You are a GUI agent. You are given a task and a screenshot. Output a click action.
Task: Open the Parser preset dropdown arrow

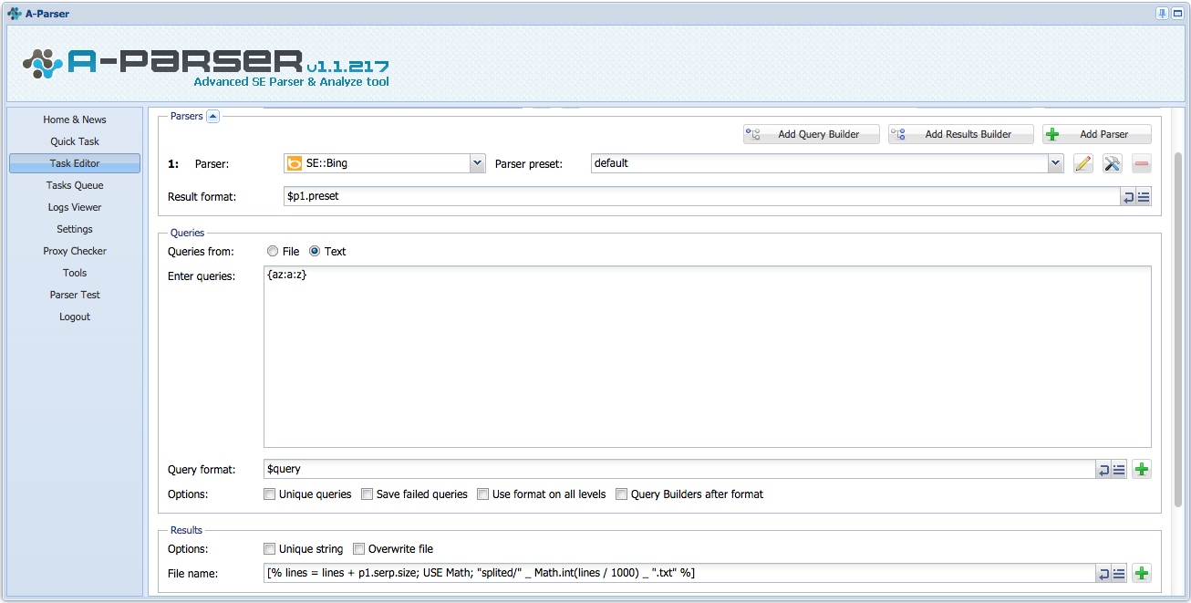(1056, 163)
